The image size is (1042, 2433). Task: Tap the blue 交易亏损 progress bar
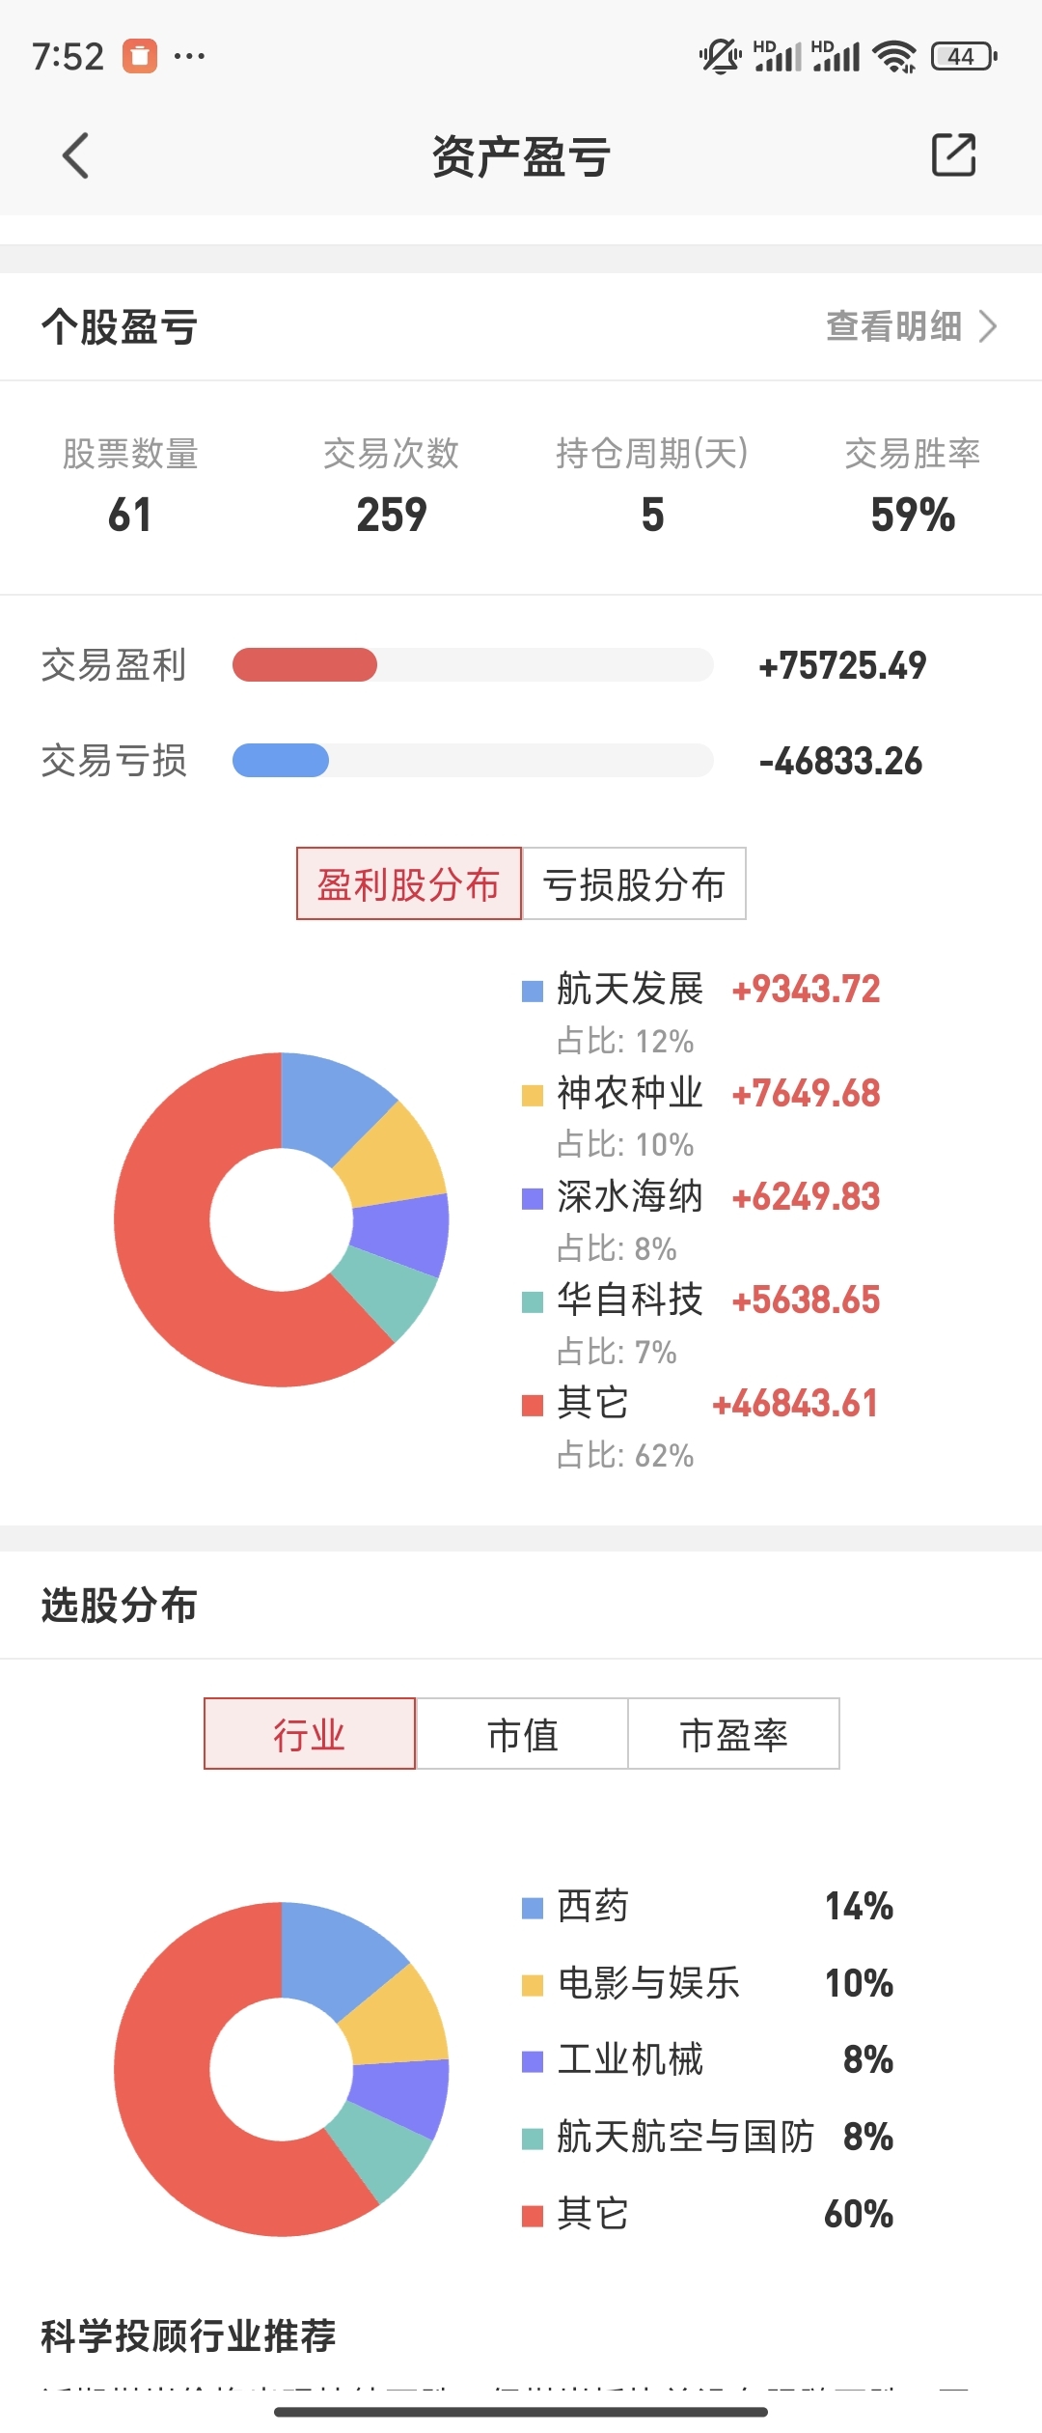pos(281,761)
